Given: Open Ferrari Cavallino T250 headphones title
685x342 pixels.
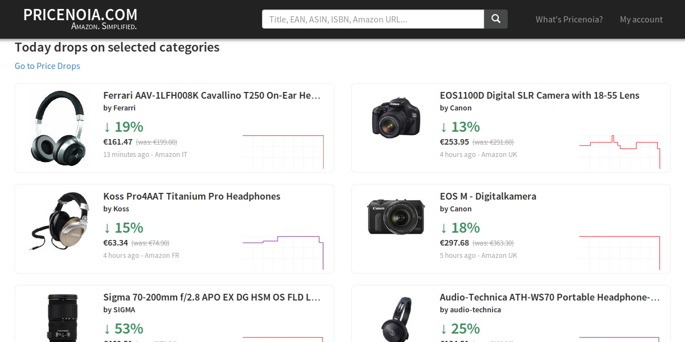Looking at the screenshot, I should pos(212,95).
